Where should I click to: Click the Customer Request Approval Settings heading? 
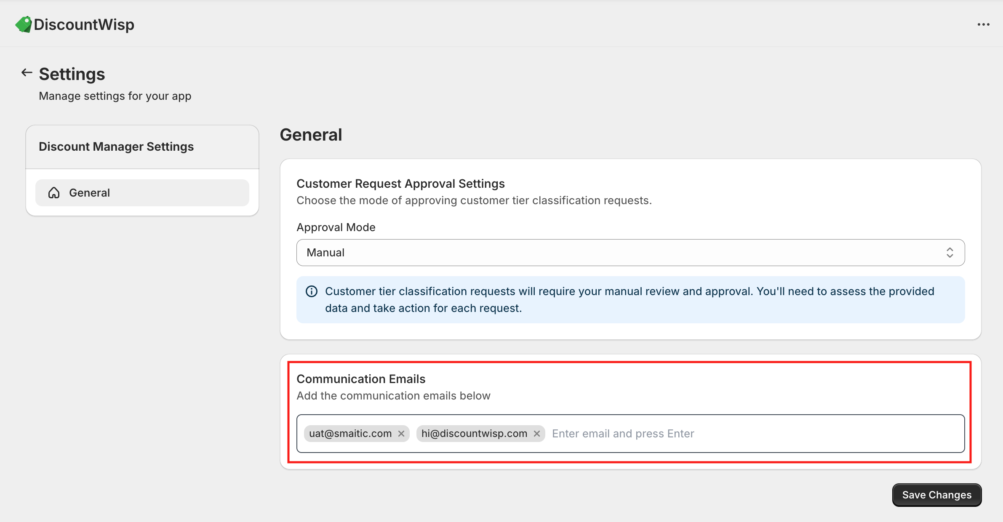(400, 184)
